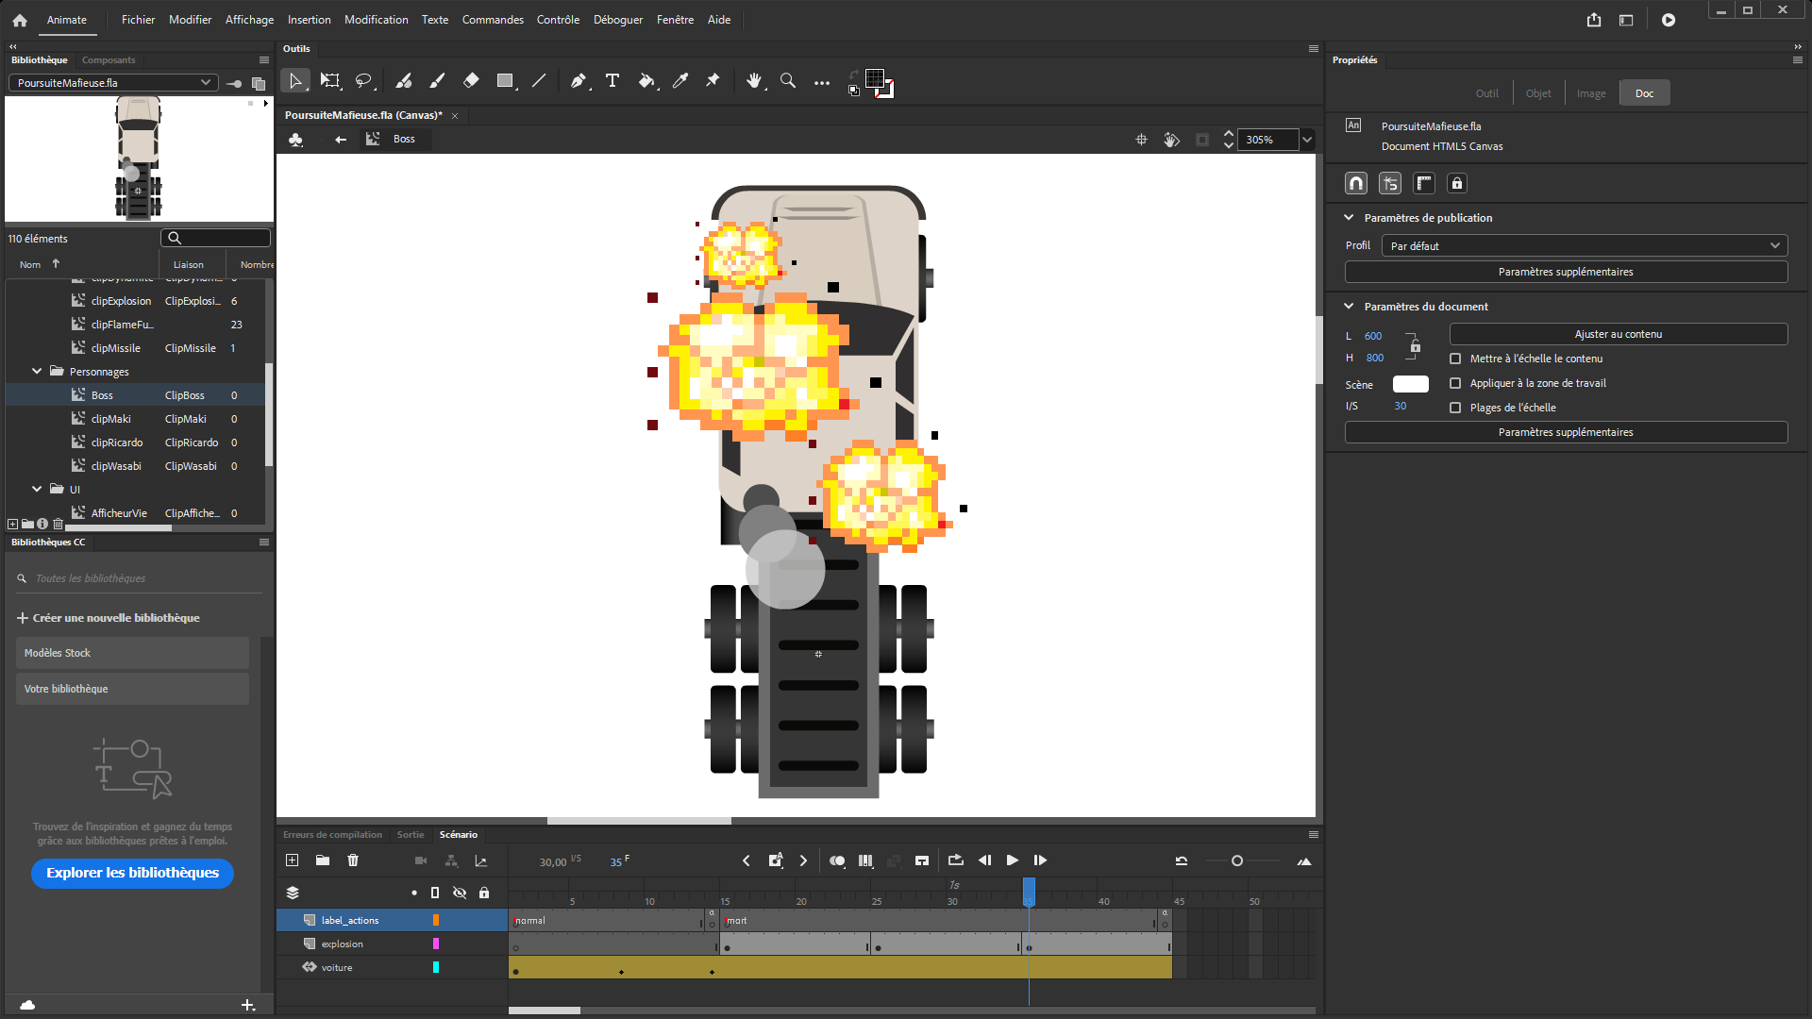Activate the Text tool
This screenshot has height=1019, width=1812.
pyautogui.click(x=612, y=81)
